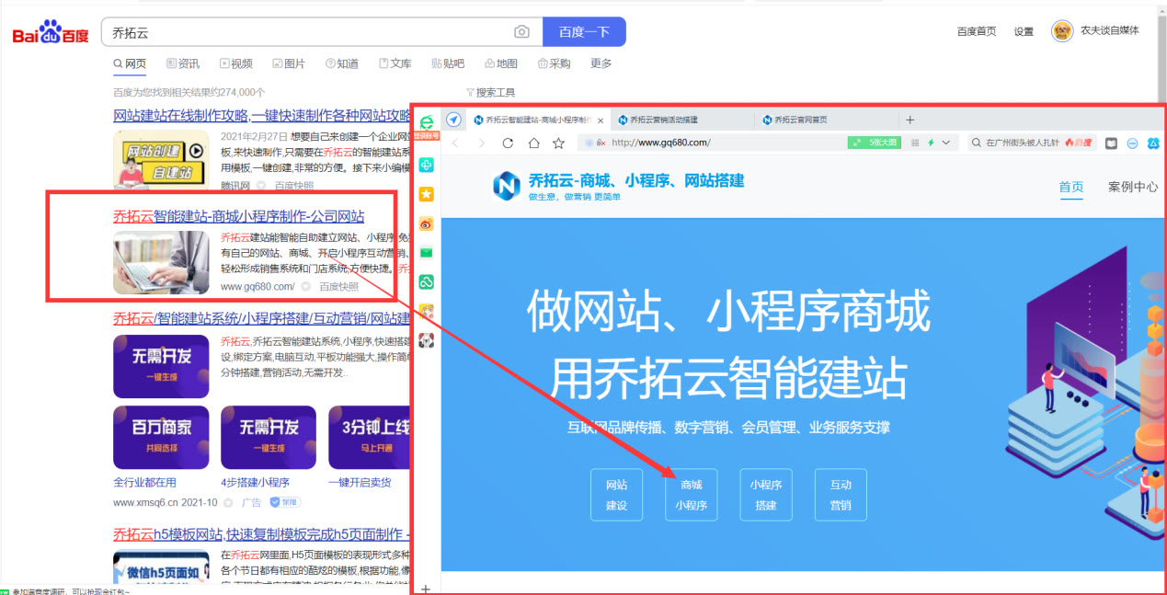This screenshot has width=1167, height=595.
Task: Bookmark the page via the address bar star
Action: (x=558, y=141)
